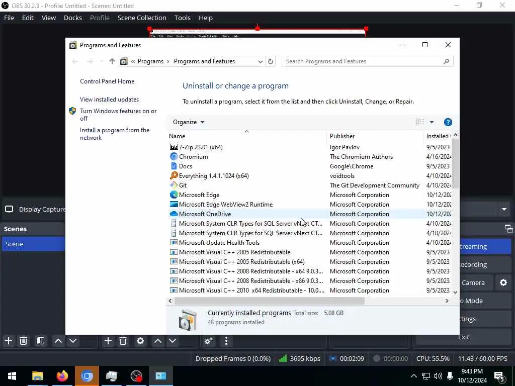Show hidden system tray icons

pyautogui.click(x=414, y=376)
